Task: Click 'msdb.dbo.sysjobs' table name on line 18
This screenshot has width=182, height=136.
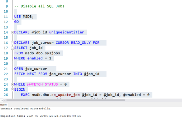Action: coord(42,53)
